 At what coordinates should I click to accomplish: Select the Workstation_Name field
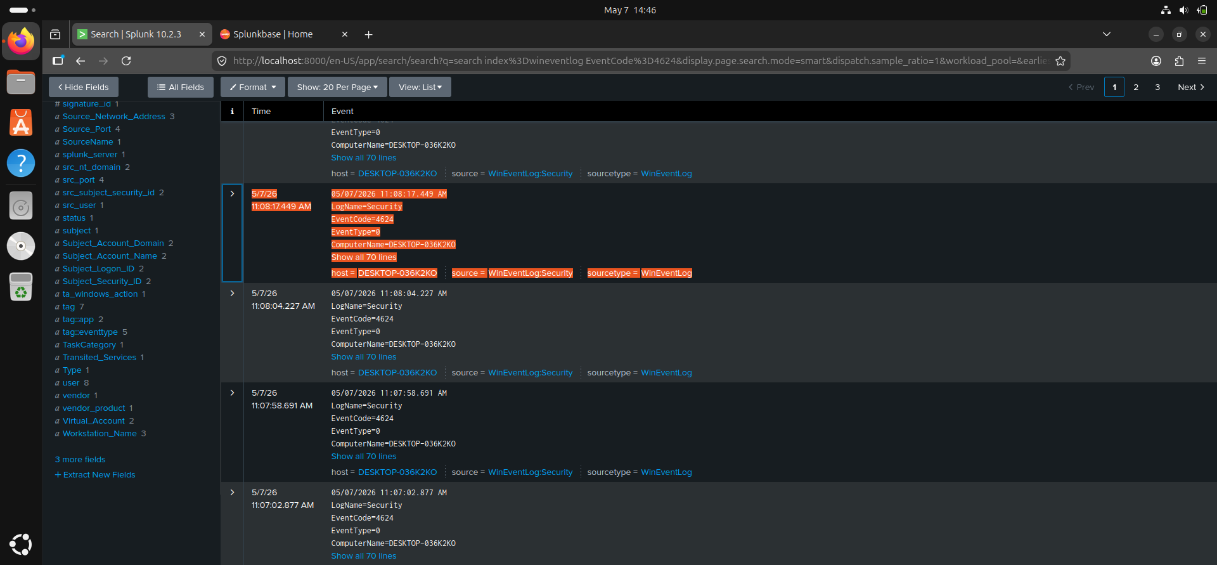[x=100, y=434]
